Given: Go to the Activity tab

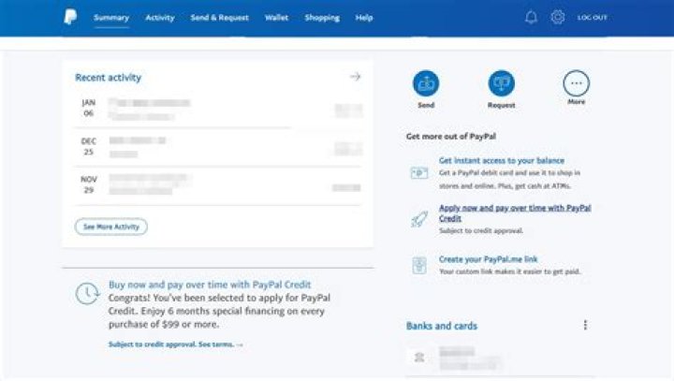Looking at the screenshot, I should coord(159,18).
